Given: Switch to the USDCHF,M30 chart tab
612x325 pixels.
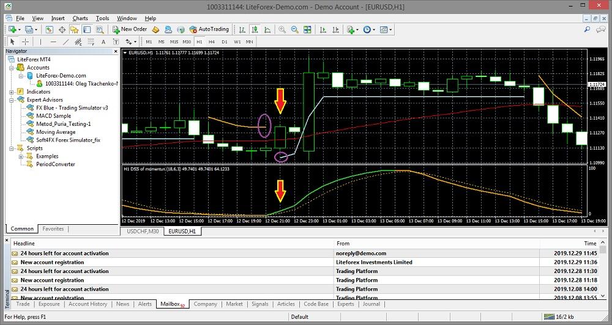Looking at the screenshot, I should (x=141, y=232).
